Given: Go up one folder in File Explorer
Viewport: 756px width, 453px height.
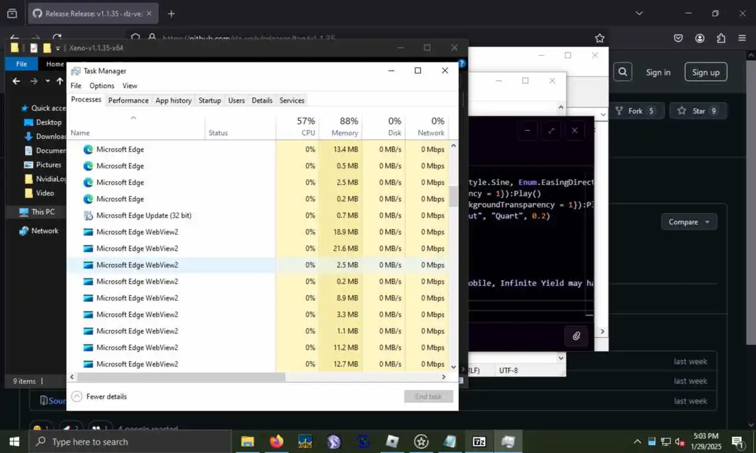Looking at the screenshot, I should click(x=60, y=81).
